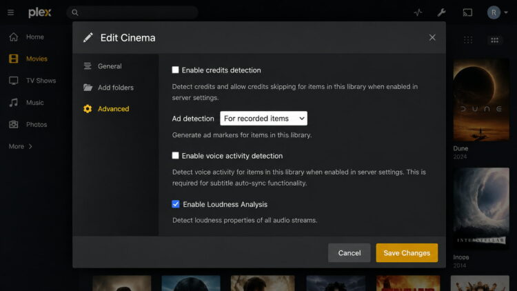Switch to small dotted grid view icon
517x291 pixels.
coord(468,40)
